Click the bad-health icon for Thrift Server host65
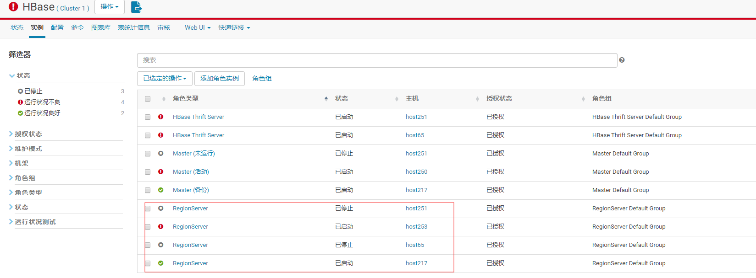This screenshot has width=756, height=278. click(x=161, y=135)
